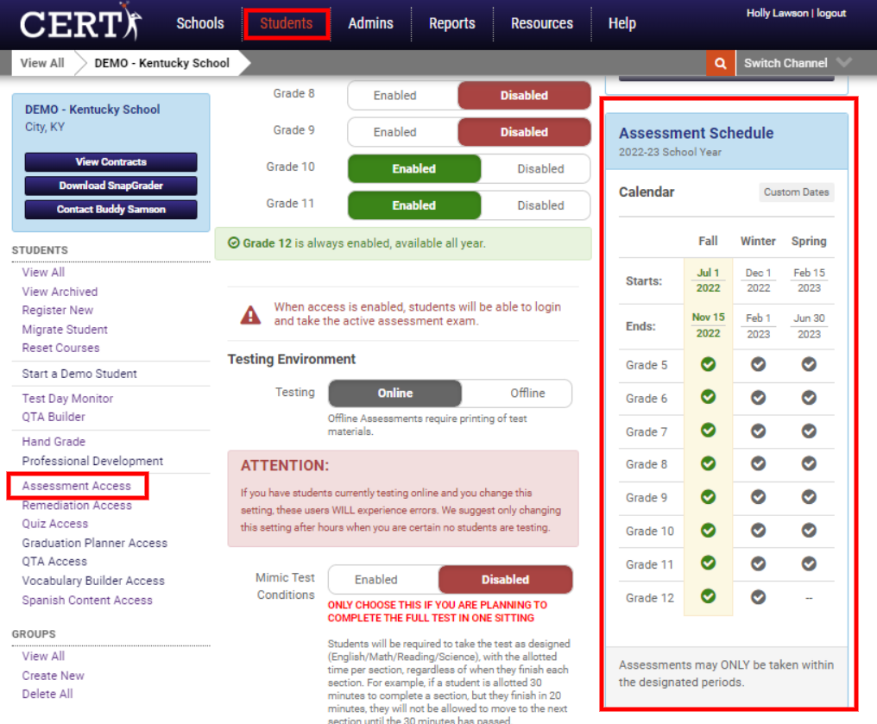Viewport: 877px width, 724px height.
Task: Click Grade 5 Fall green checkmark
Action: point(708,364)
